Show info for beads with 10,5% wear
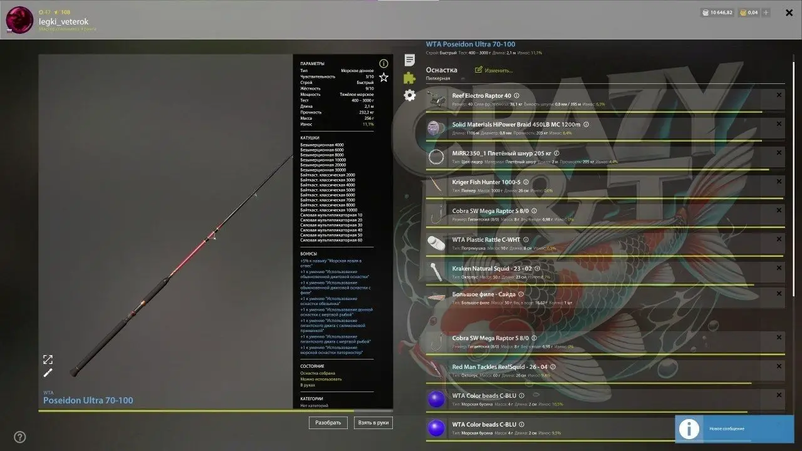Screen dimensions: 802x451 (x=521, y=396)
